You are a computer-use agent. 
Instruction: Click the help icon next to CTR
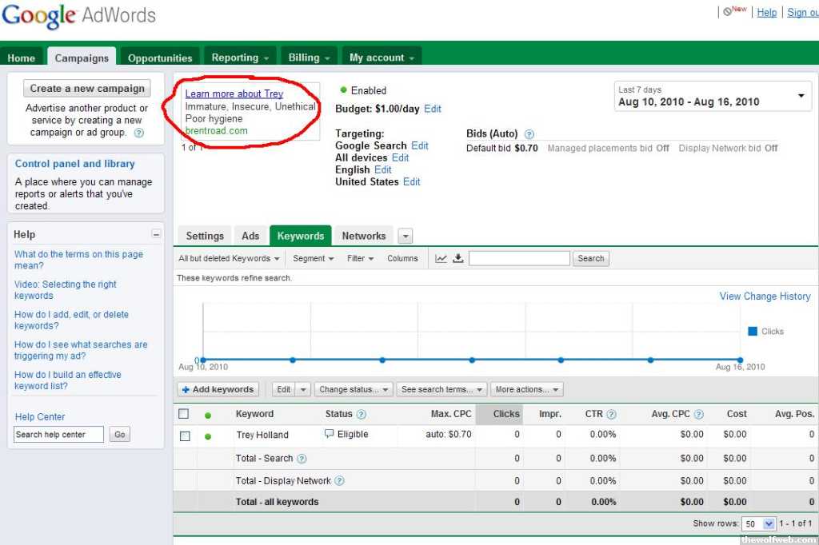611,414
